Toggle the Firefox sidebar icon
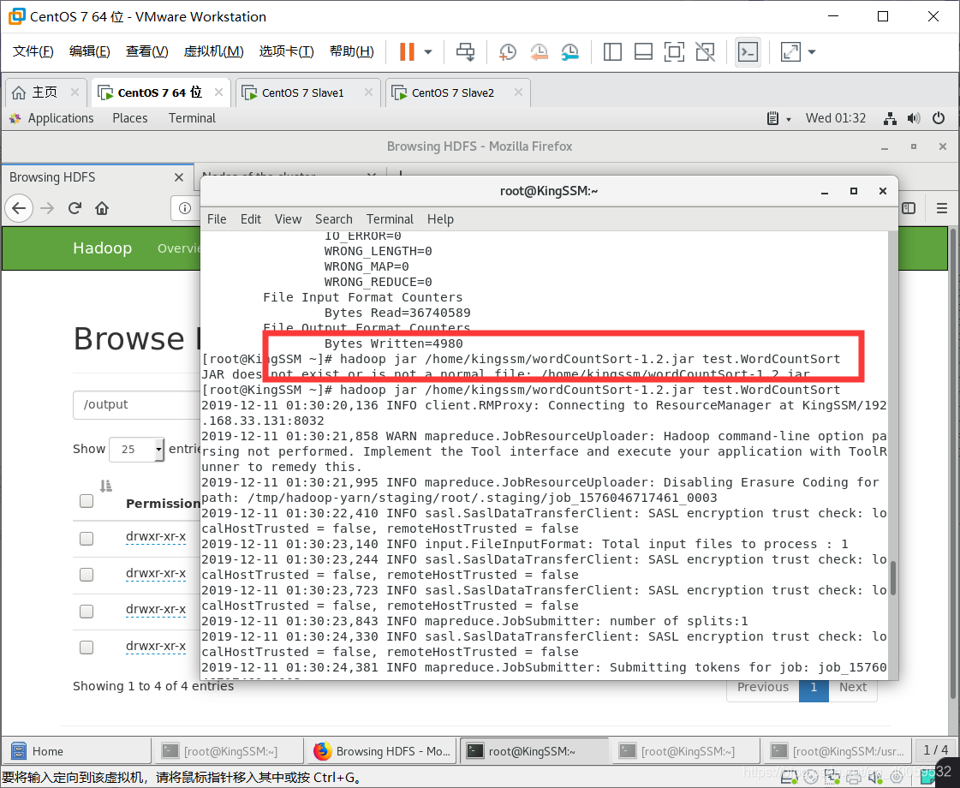Image resolution: width=960 pixels, height=788 pixels. click(909, 208)
